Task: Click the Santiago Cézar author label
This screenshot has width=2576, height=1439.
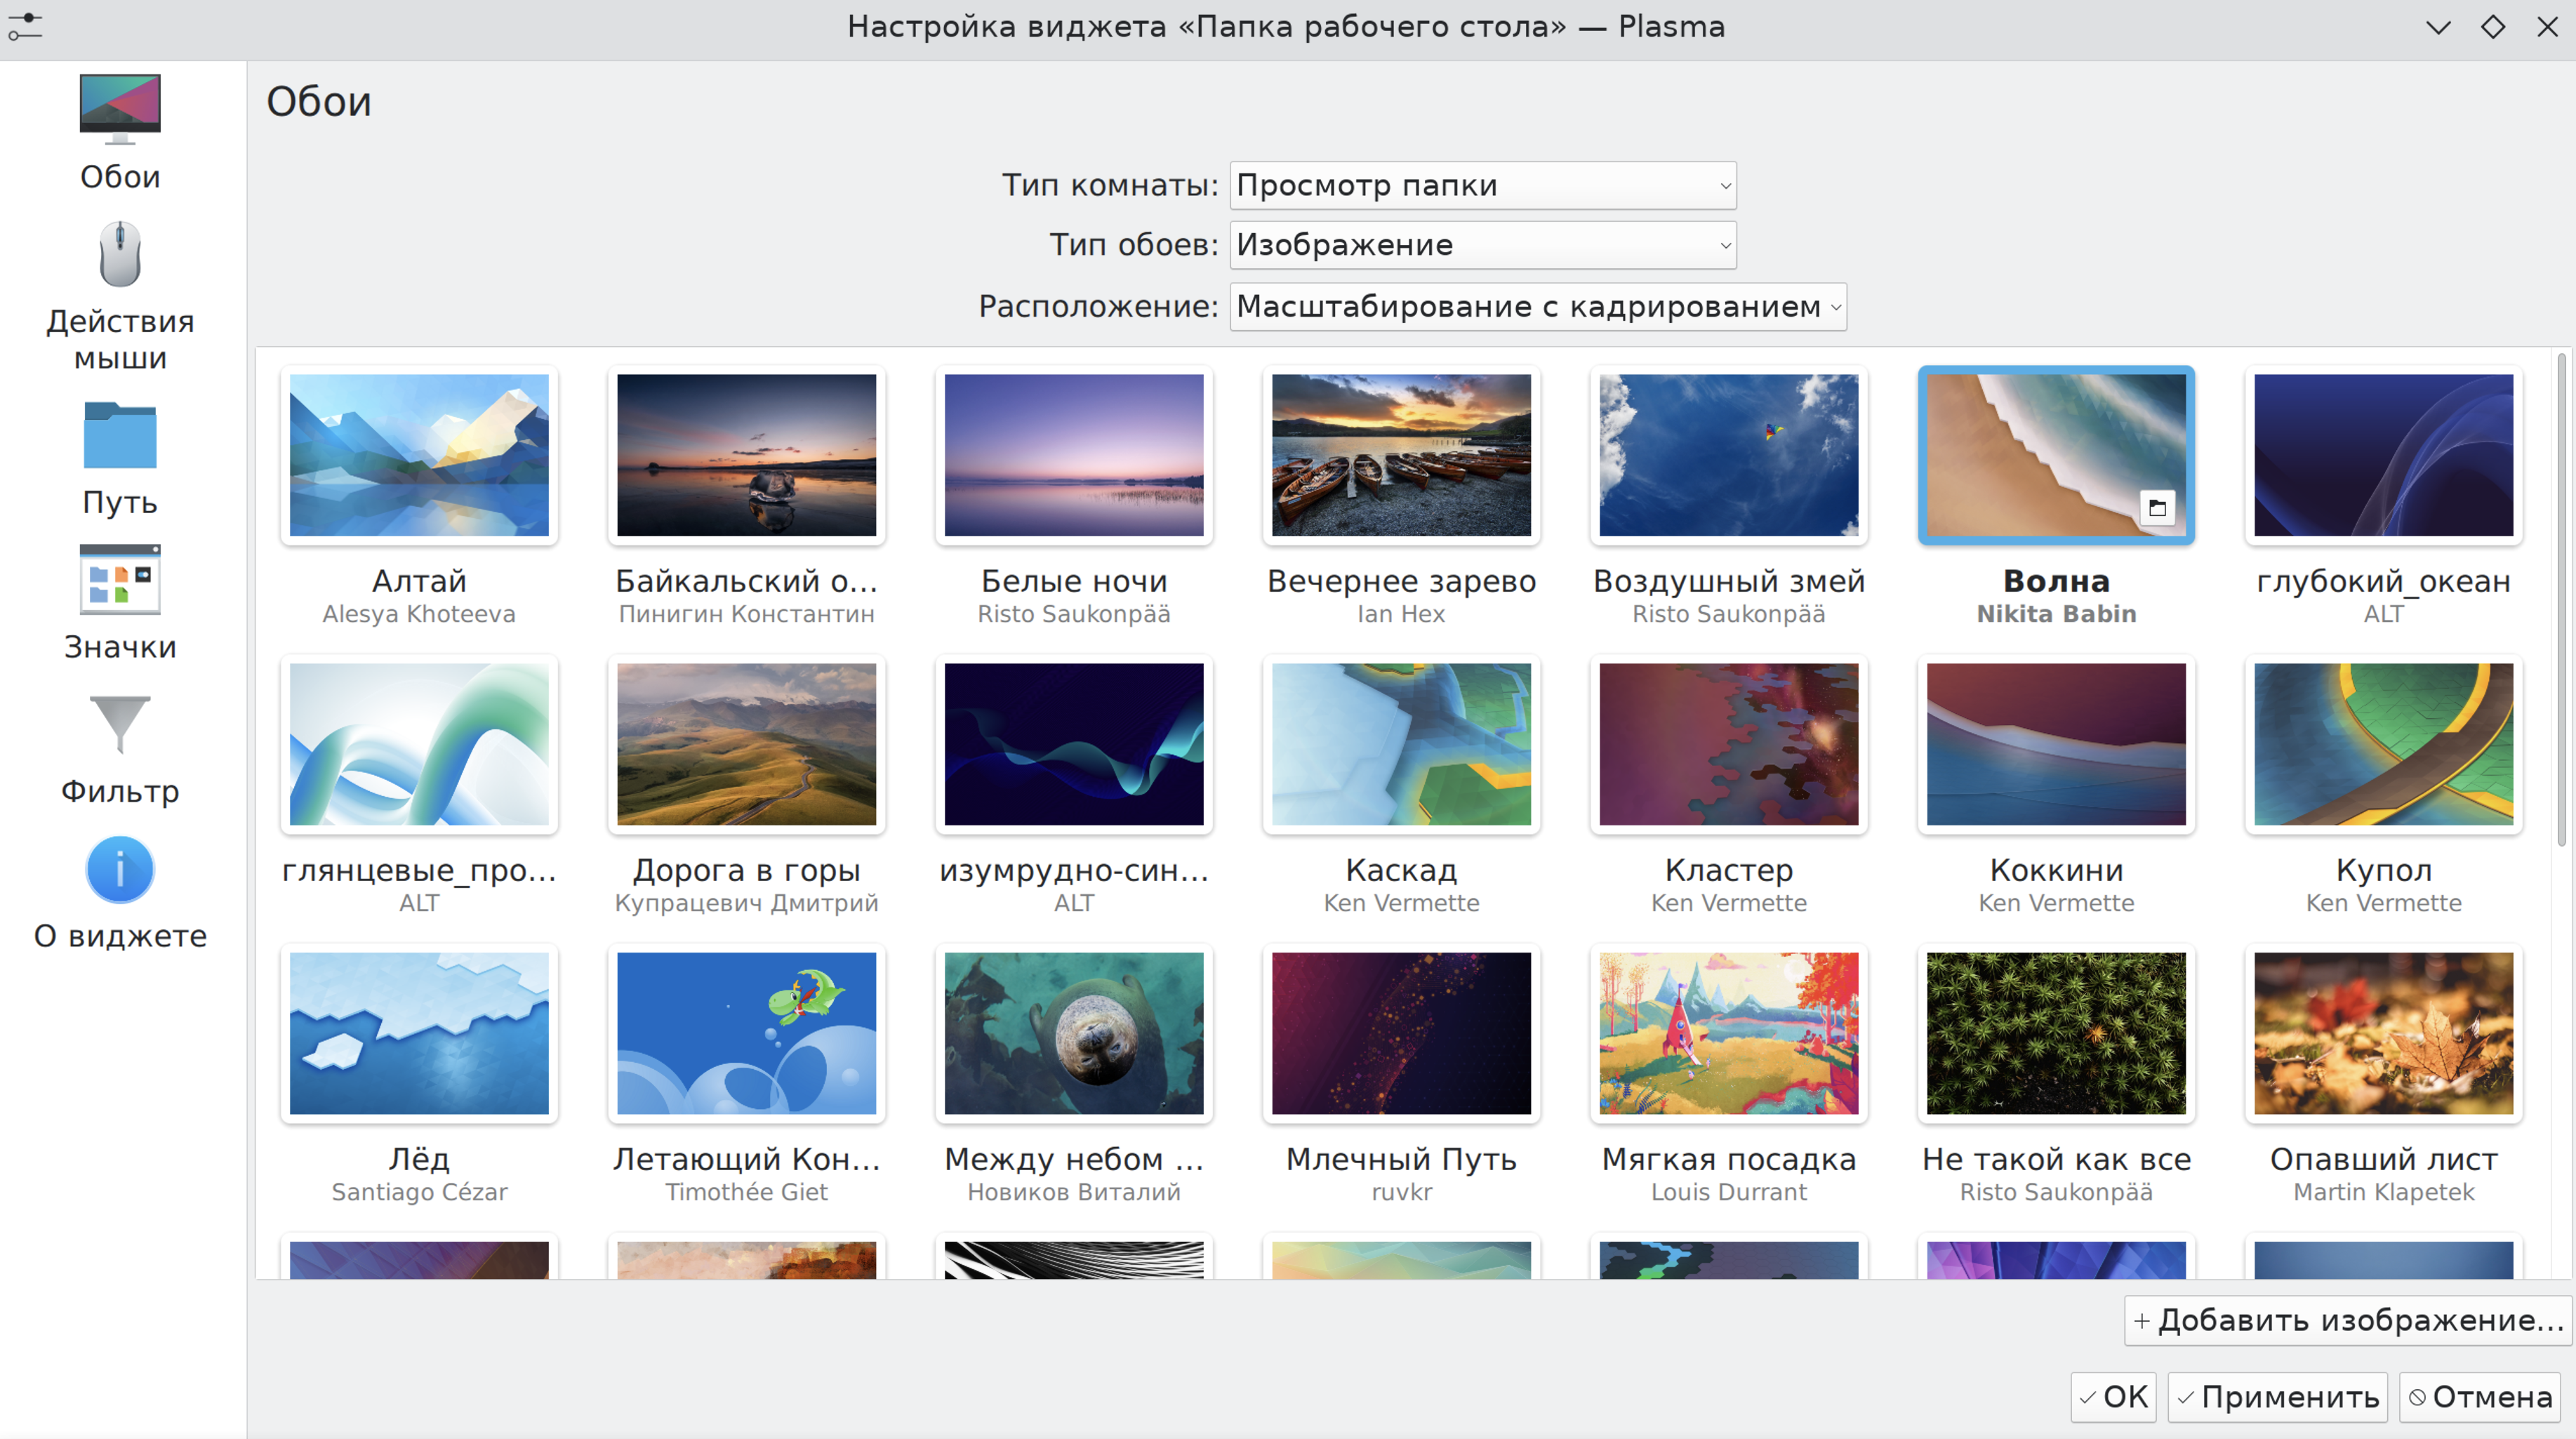Action: [x=419, y=1192]
